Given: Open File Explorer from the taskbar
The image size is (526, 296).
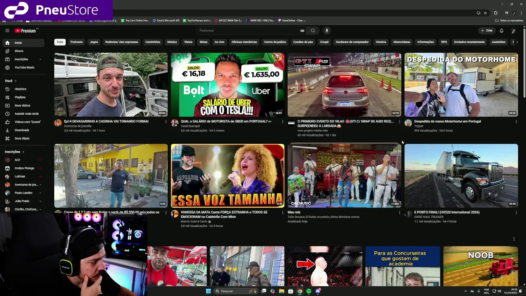Looking at the screenshot, I should tap(281, 291).
